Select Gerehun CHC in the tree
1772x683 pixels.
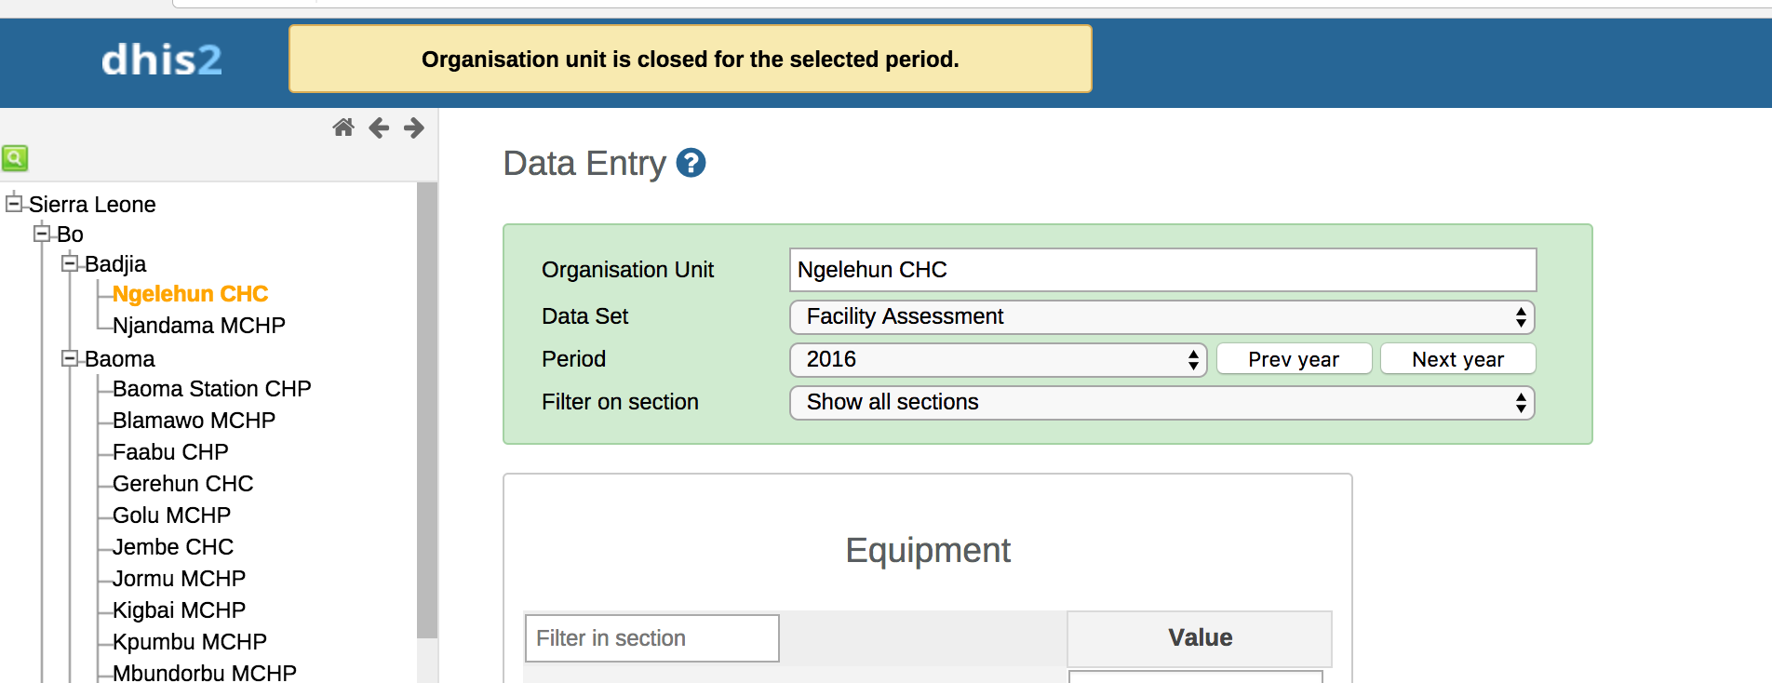click(x=182, y=484)
